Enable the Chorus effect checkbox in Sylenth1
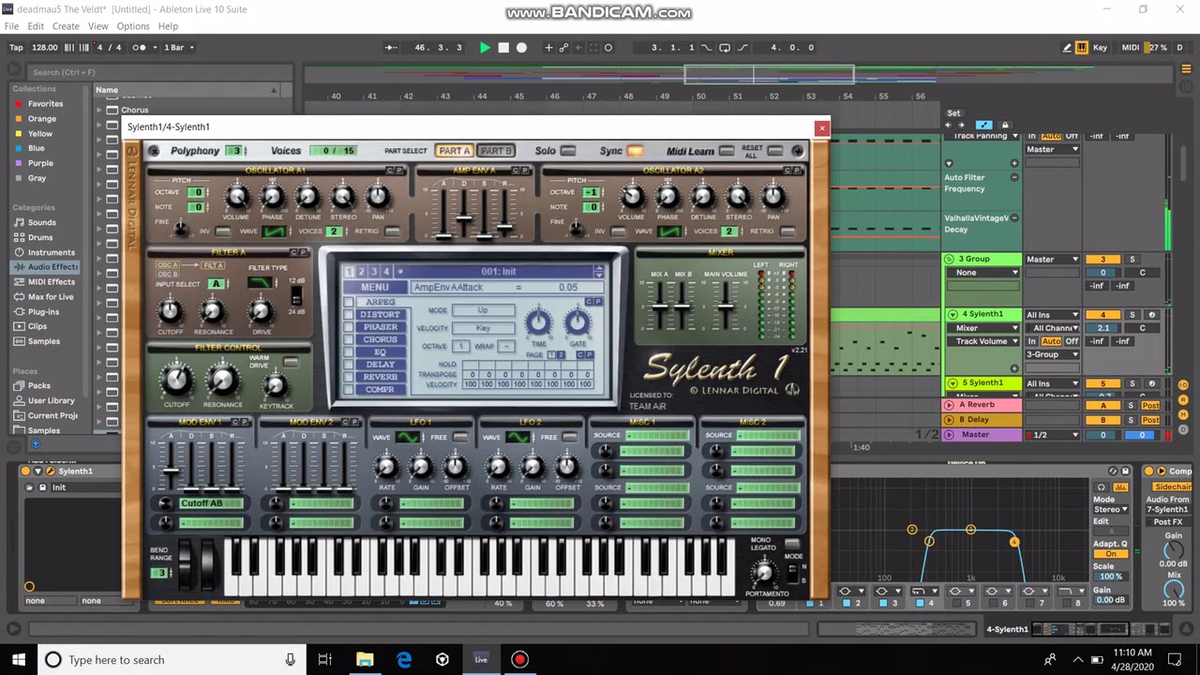The height and width of the screenshot is (675, 1200). pos(349,339)
